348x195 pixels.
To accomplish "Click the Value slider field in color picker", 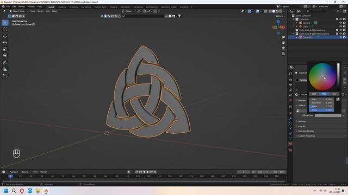I will click(x=321, y=106).
